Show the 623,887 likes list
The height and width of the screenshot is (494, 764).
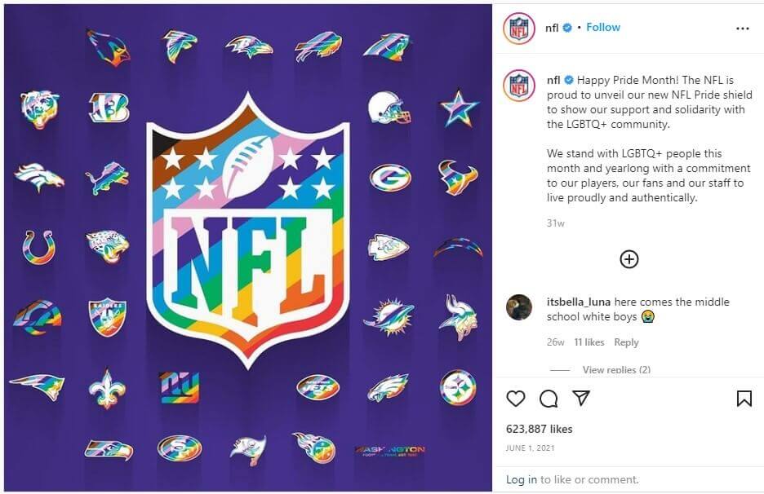coord(540,429)
